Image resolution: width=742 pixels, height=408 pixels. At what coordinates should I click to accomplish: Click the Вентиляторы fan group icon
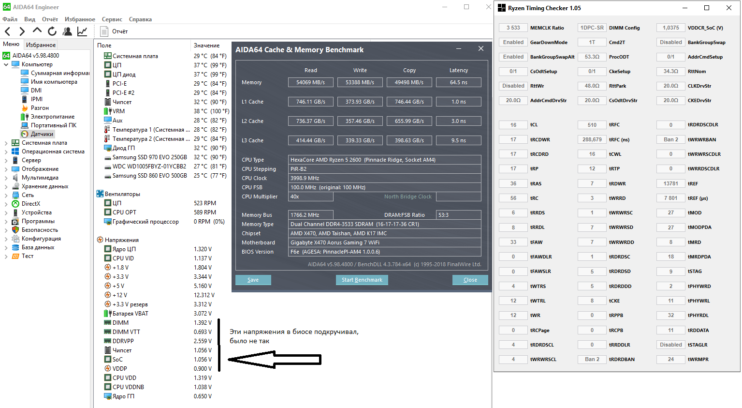[100, 194]
